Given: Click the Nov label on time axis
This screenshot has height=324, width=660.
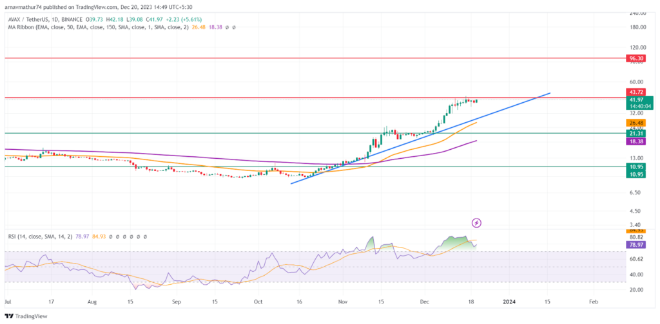Looking at the screenshot, I should (x=343, y=301).
